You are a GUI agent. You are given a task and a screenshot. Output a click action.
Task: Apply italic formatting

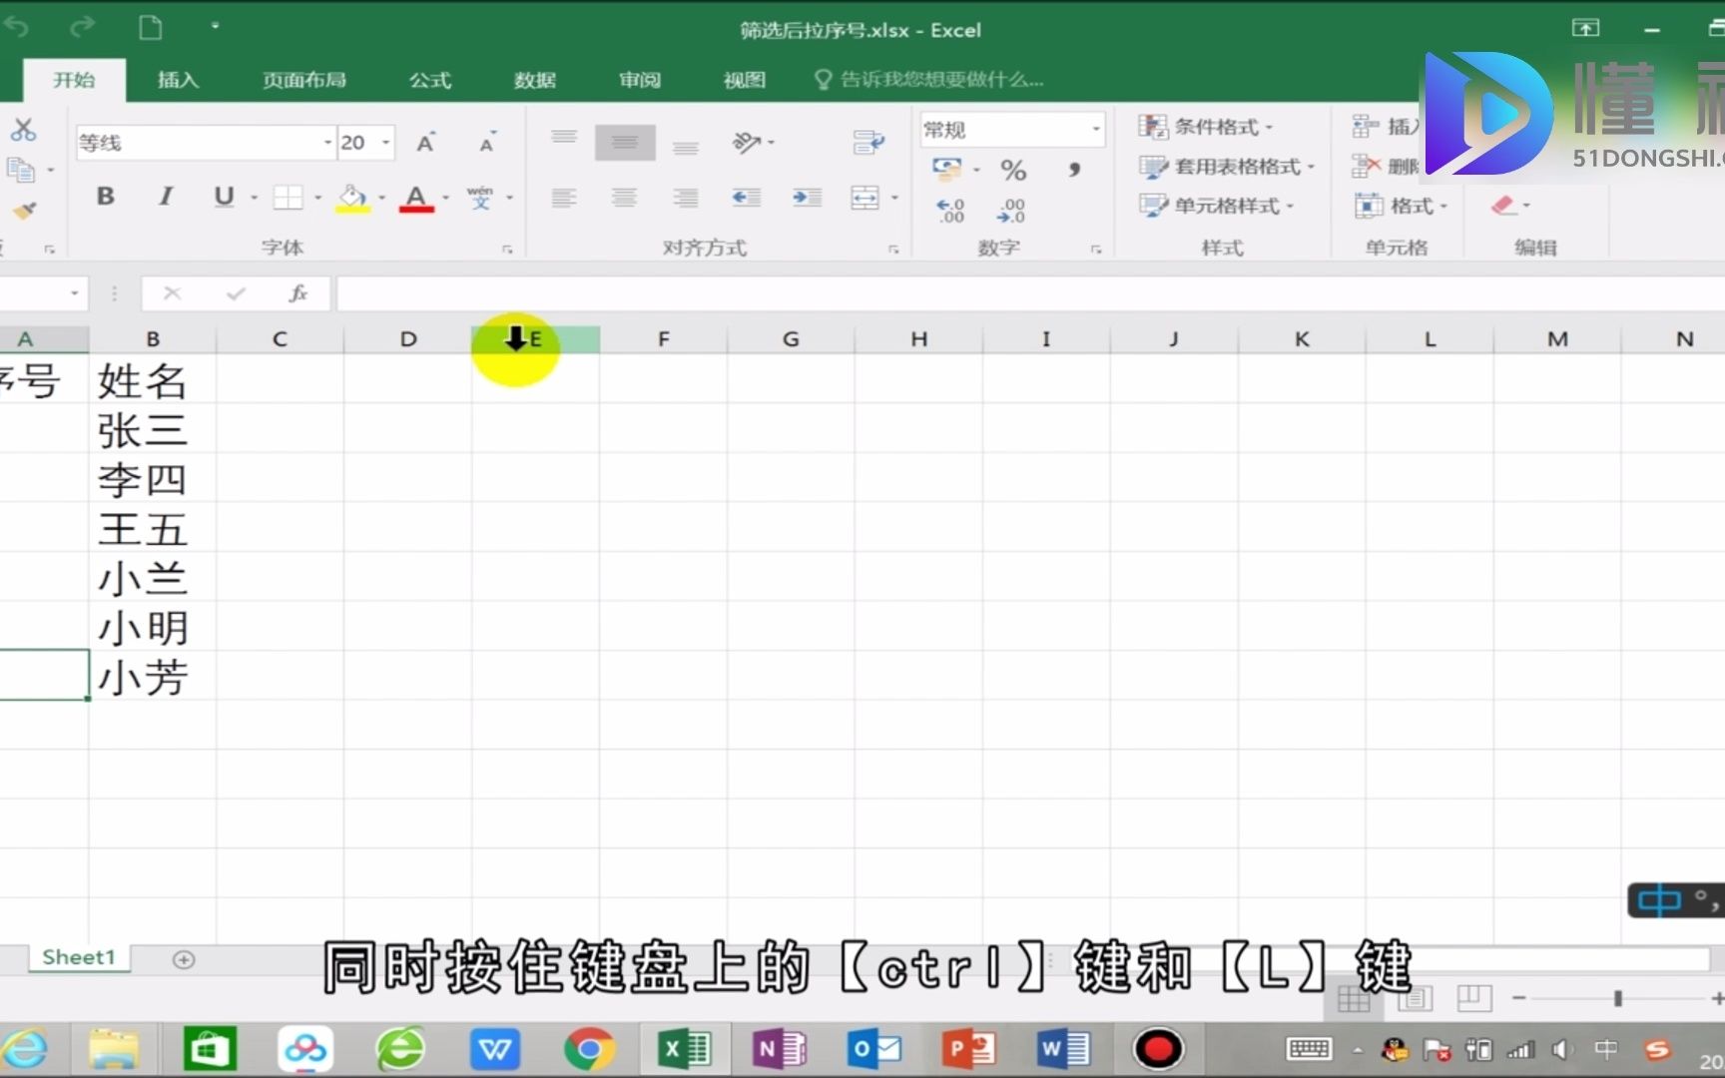(x=165, y=197)
